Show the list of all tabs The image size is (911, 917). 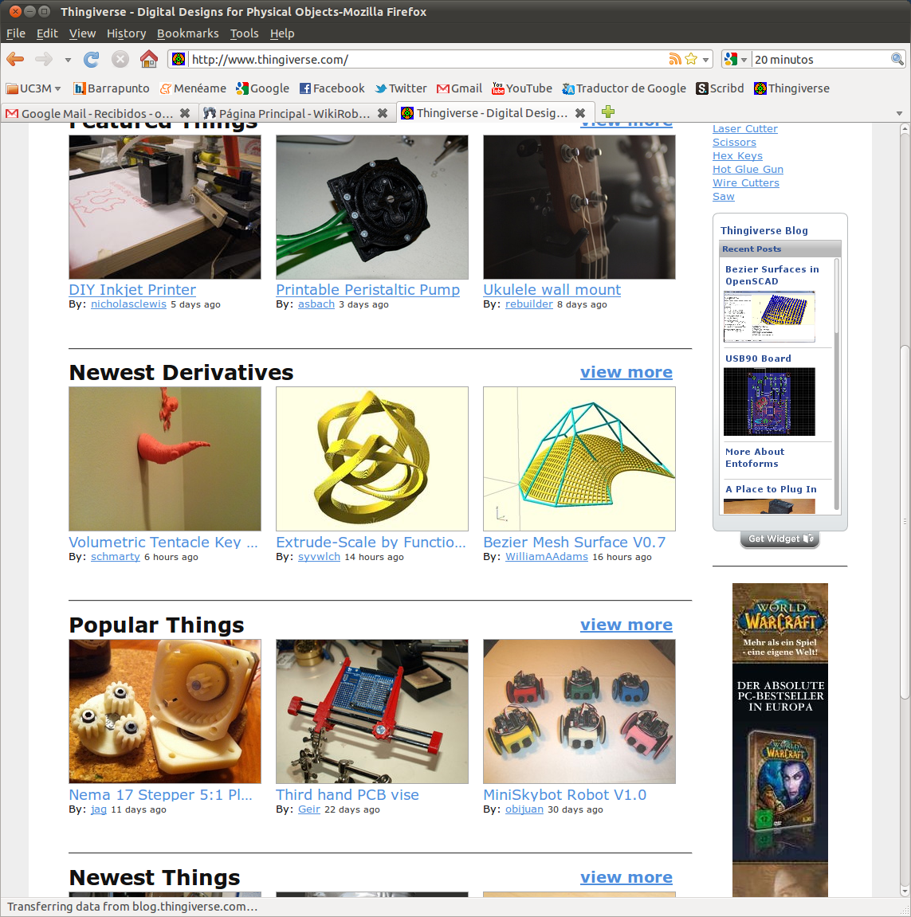[x=899, y=113]
